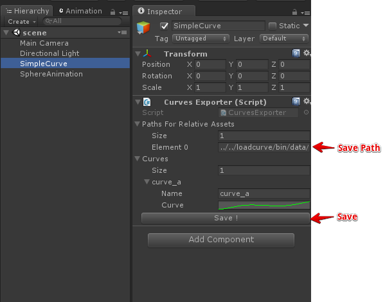Switch to the Animation tab
The height and width of the screenshot is (302, 385).
[80, 11]
